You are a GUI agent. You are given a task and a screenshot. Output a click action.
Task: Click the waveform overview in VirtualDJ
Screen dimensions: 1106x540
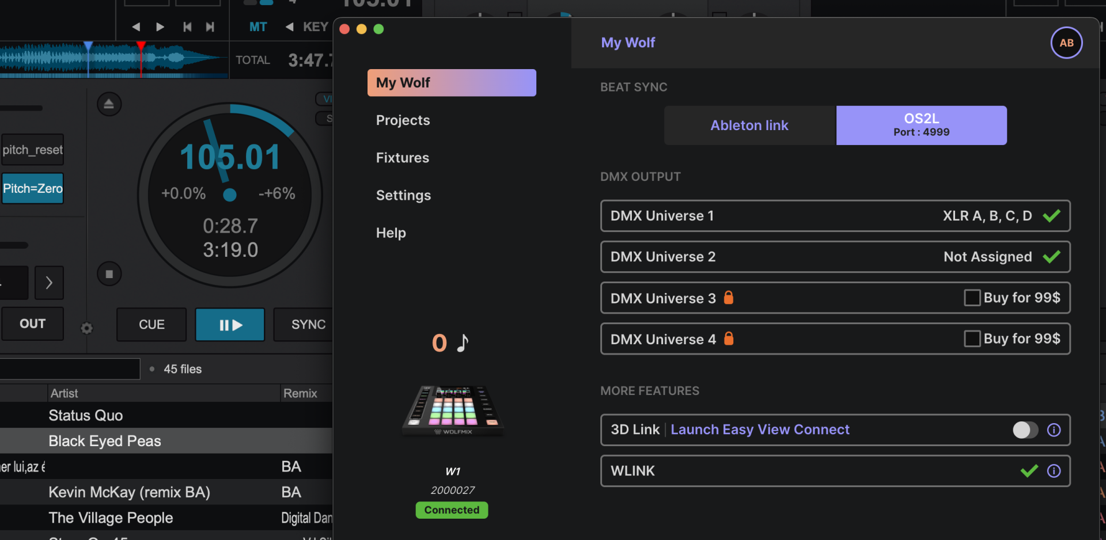point(114,58)
